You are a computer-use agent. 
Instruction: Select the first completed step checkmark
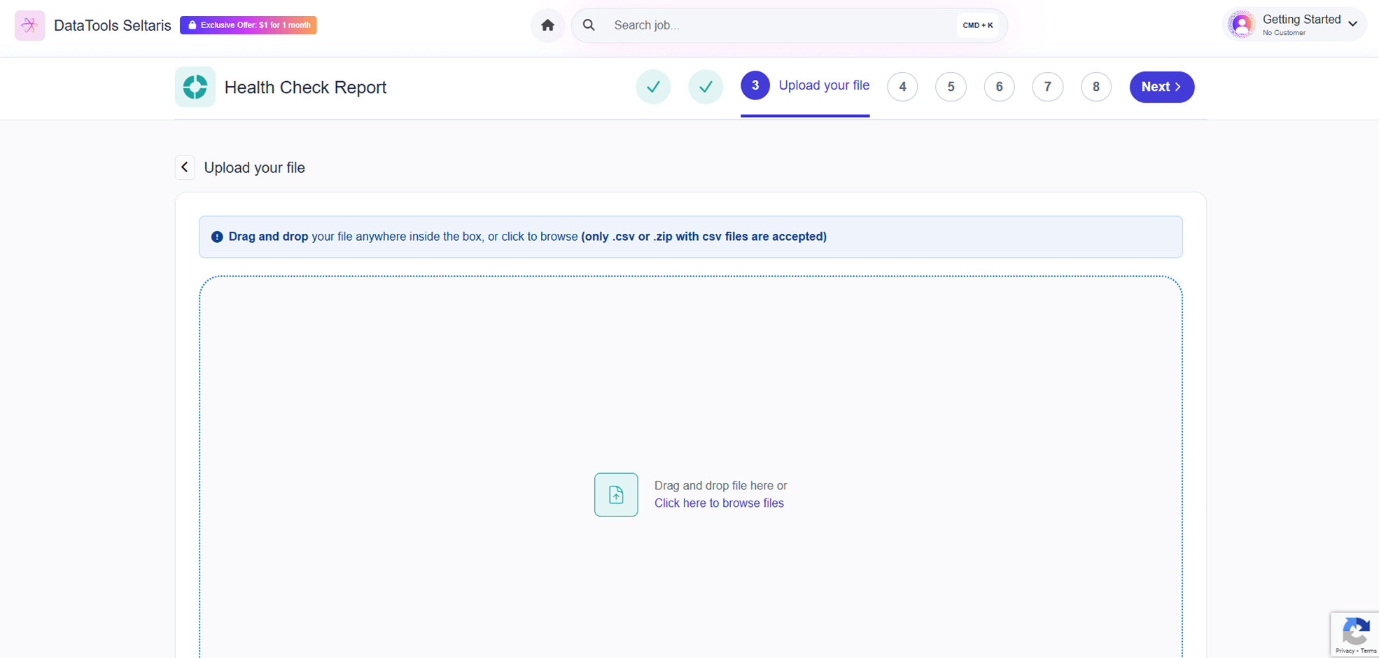click(653, 87)
